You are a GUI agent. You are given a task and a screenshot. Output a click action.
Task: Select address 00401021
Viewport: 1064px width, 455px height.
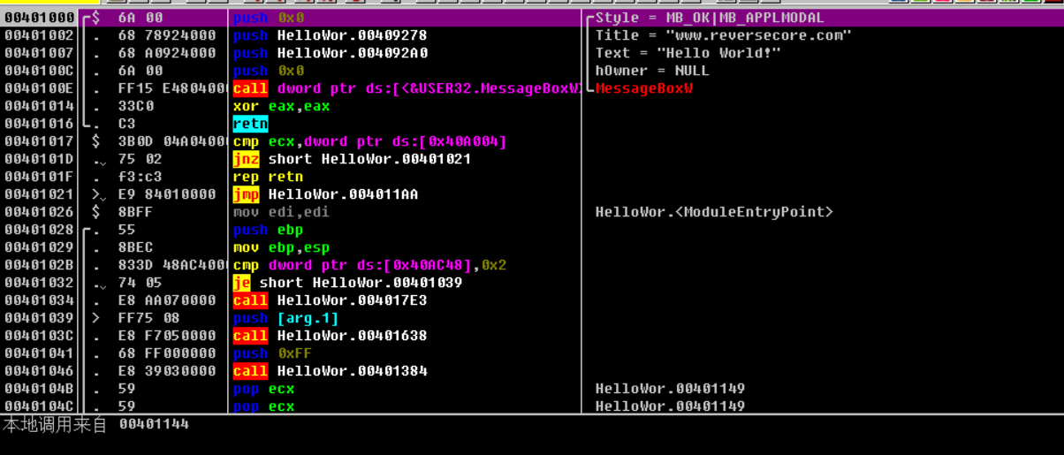pyautogui.click(x=39, y=194)
